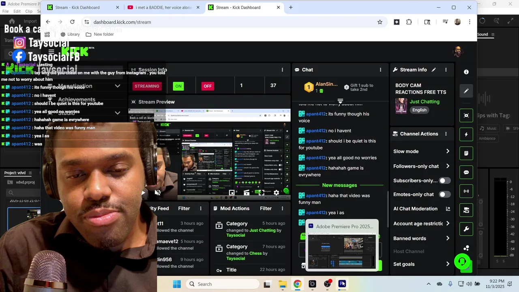Screen dimensions: 519x292
Task: Open the Chrome extensions puzzle icon
Action: [x=409, y=22]
